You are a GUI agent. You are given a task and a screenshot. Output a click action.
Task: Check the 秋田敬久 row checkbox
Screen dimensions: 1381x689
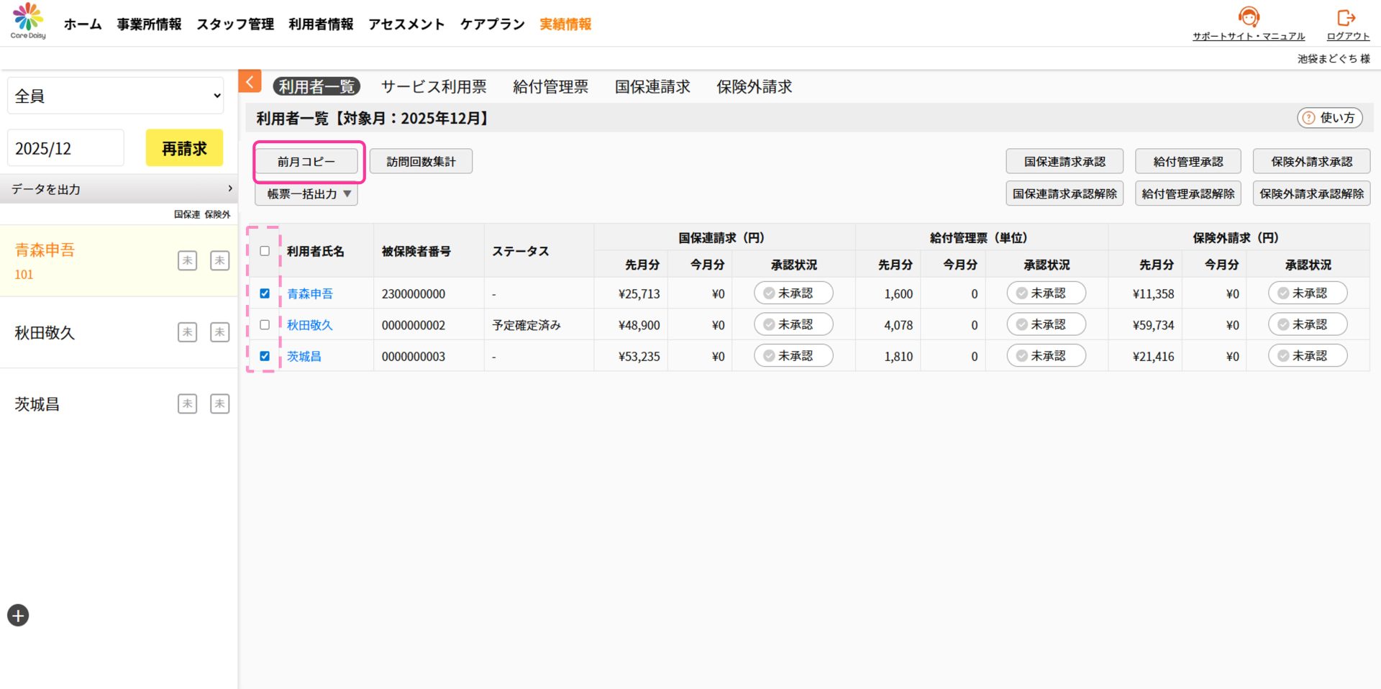265,325
